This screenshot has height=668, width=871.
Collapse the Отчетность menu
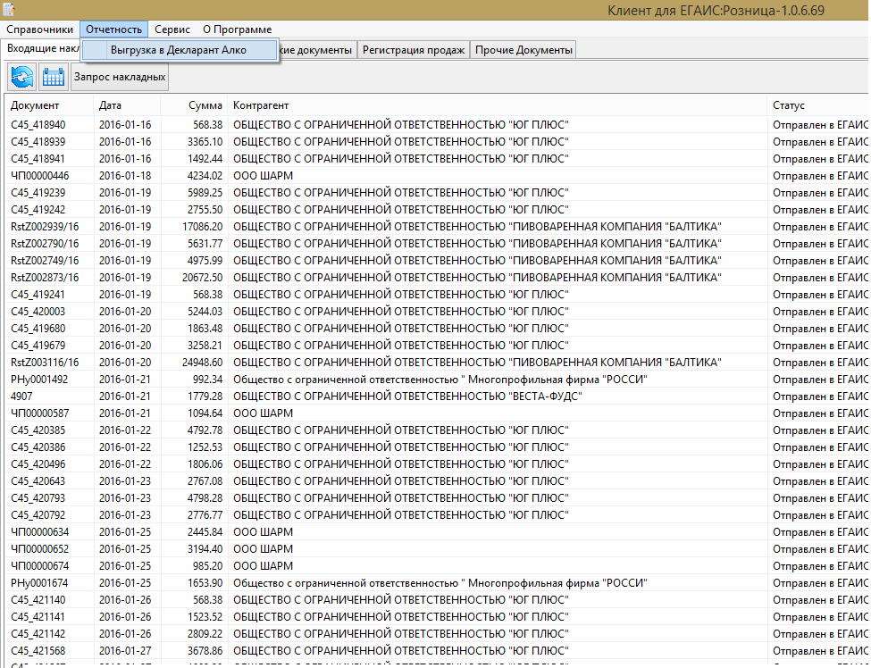click(113, 29)
